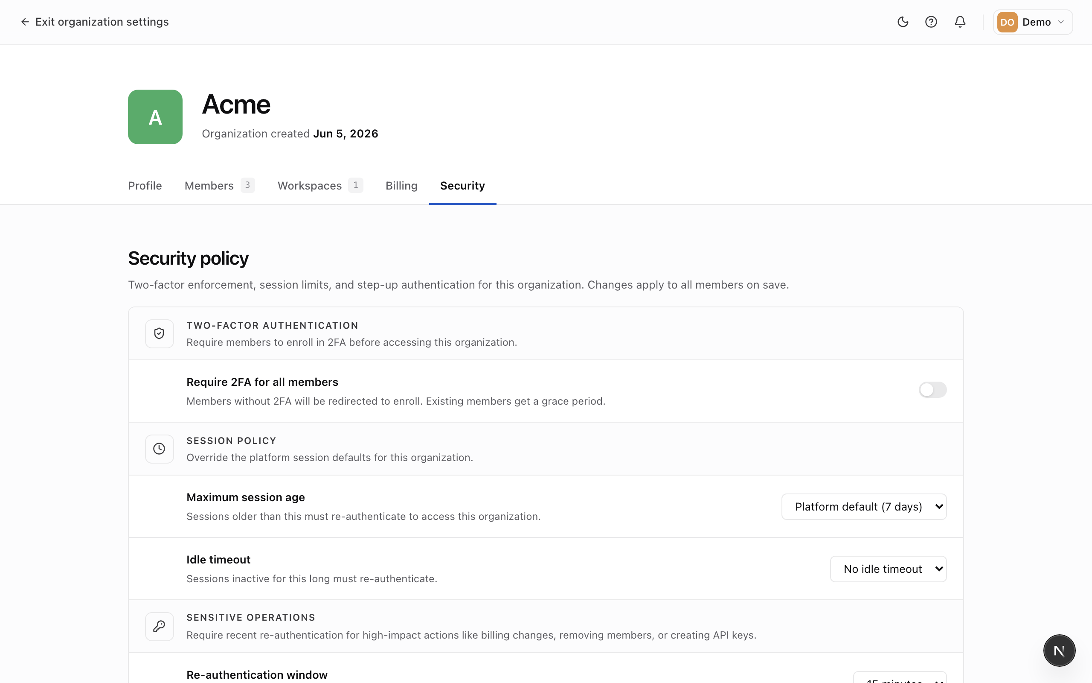Enable Require 2FA for all members toggle
This screenshot has height=683, width=1092.
pyautogui.click(x=933, y=389)
